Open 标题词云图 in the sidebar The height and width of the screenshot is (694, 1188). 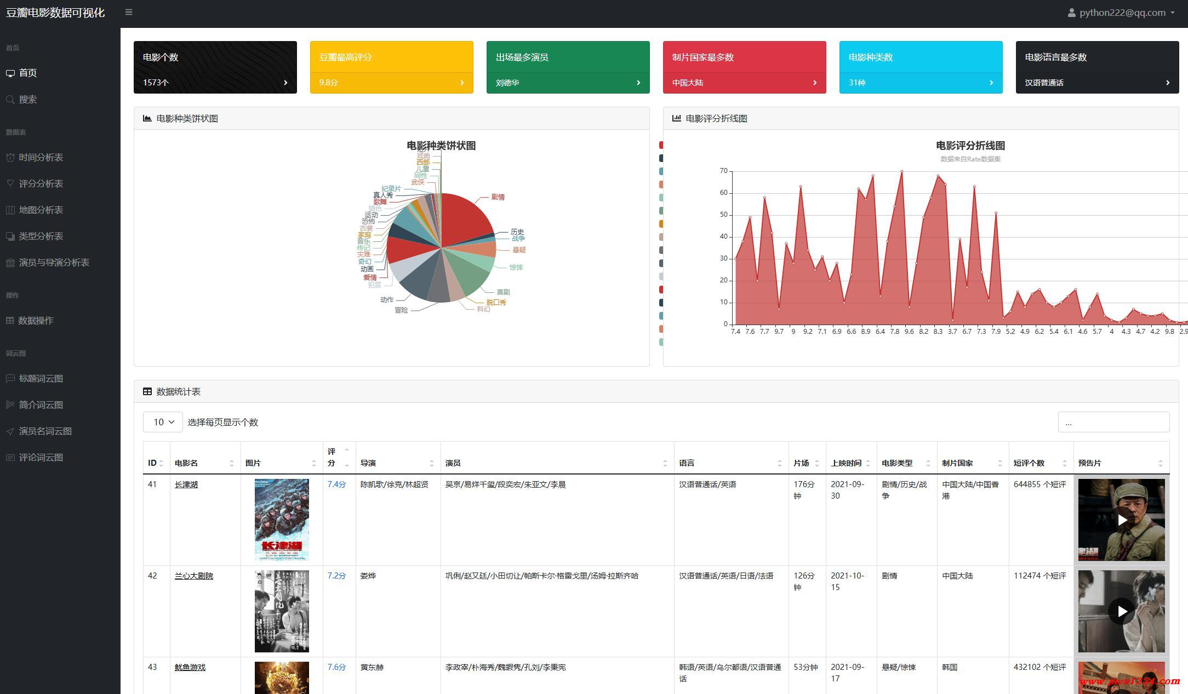pos(41,378)
